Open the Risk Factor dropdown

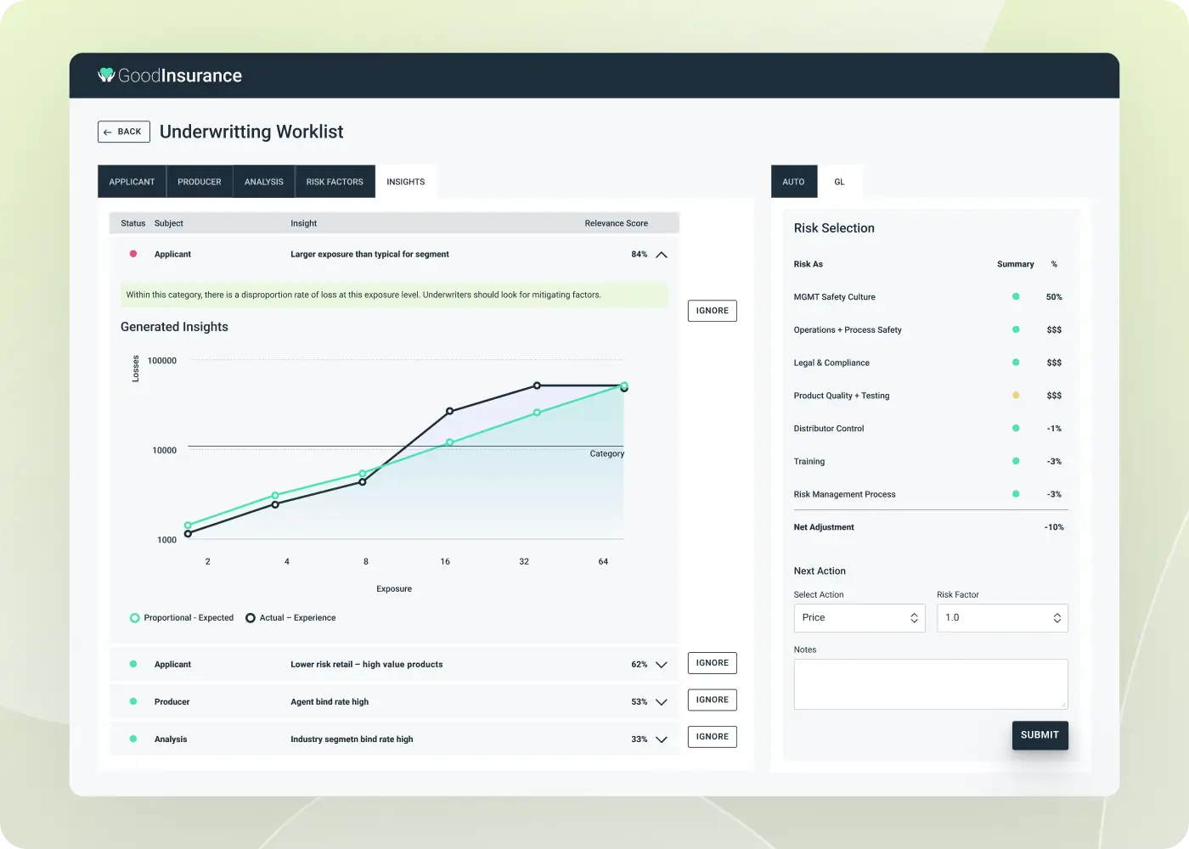point(1002,618)
